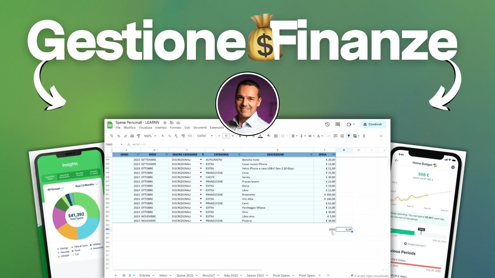
Task: Open the Calibri font dropdown
Action: tap(205, 136)
